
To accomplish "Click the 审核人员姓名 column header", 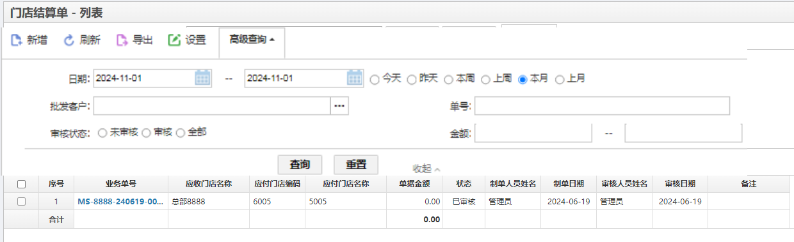I will (x=624, y=184).
